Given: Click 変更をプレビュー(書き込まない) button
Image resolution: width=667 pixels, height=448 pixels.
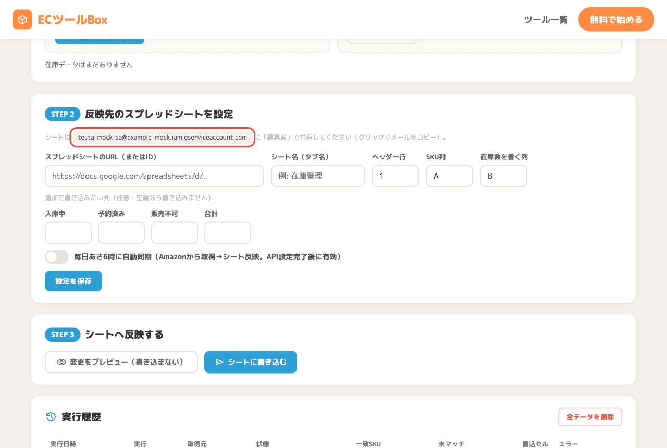Looking at the screenshot, I should click(121, 362).
